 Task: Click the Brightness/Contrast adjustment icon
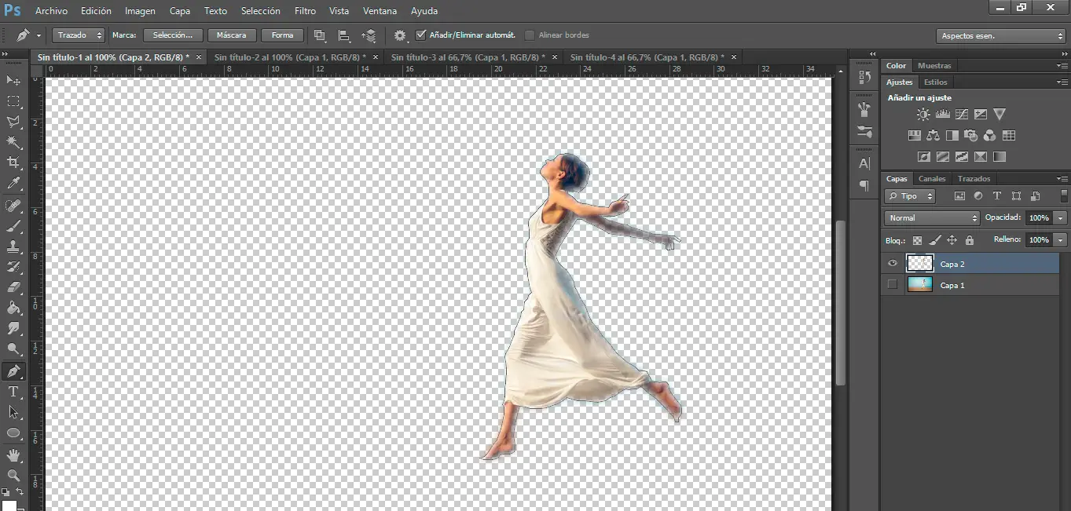[922, 115]
